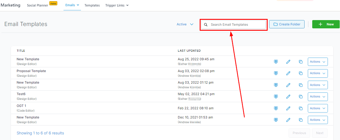
Task: Open the Active status filter dropdown
Action: coord(185,25)
